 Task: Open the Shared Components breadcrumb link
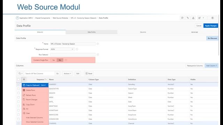point(43,18)
